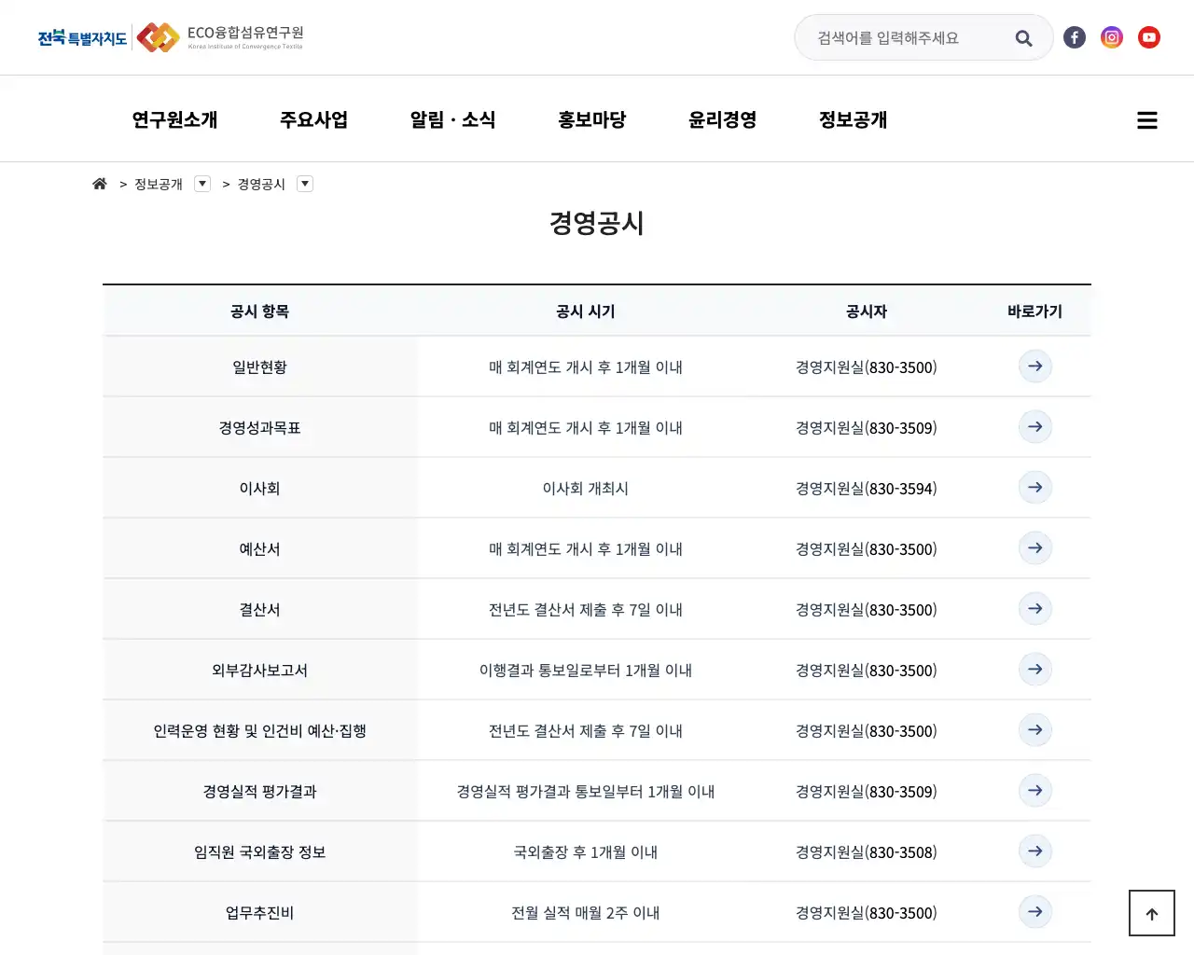Expand the 경영공시 breadcrumb dropdown arrow
1194x955 pixels.
coord(305,184)
